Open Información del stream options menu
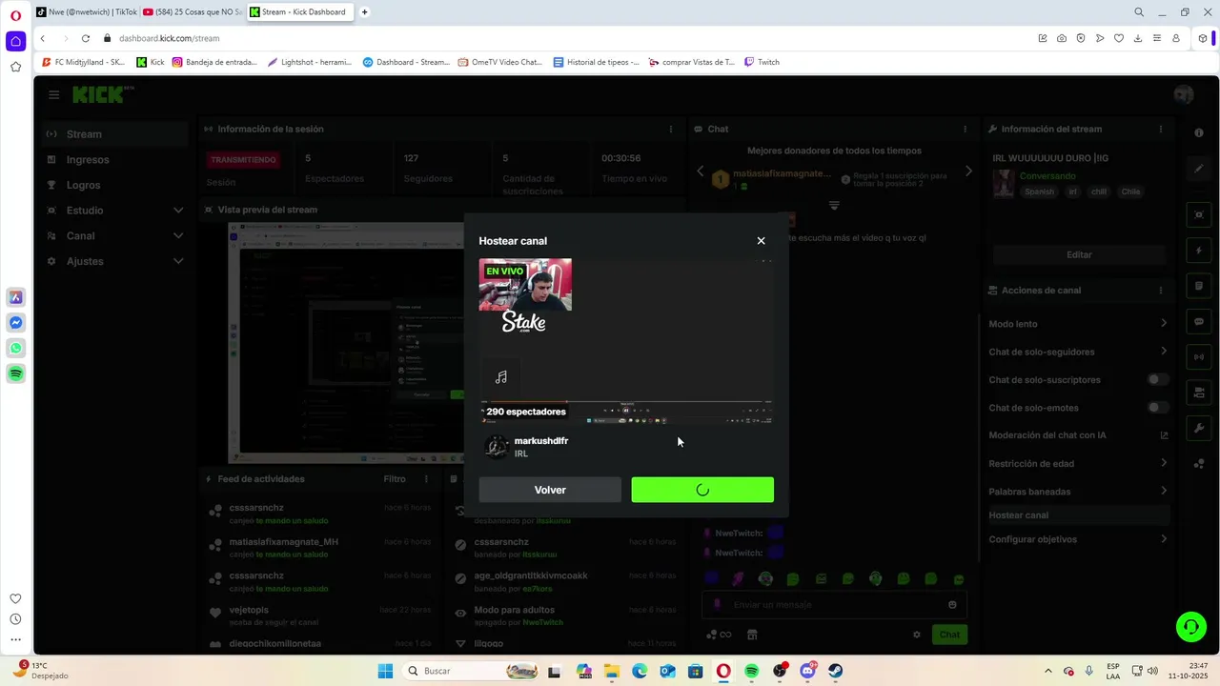Image resolution: width=1220 pixels, height=686 pixels. pyautogui.click(x=1160, y=129)
